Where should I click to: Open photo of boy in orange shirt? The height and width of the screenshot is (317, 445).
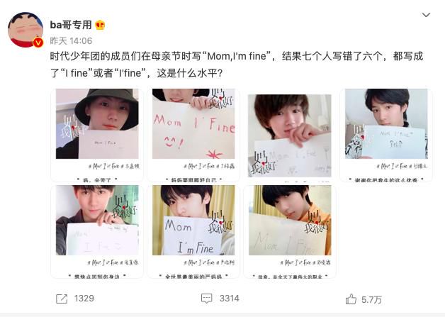(290, 231)
